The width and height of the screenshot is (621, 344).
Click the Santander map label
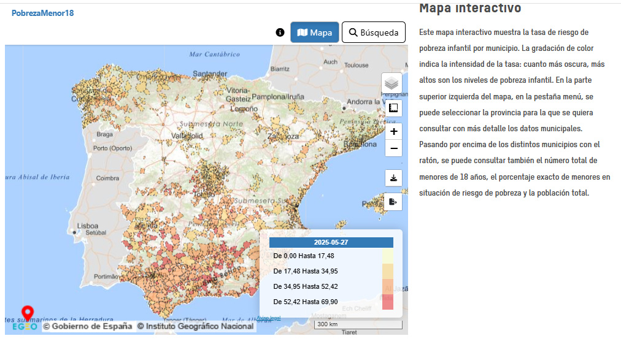click(x=210, y=74)
